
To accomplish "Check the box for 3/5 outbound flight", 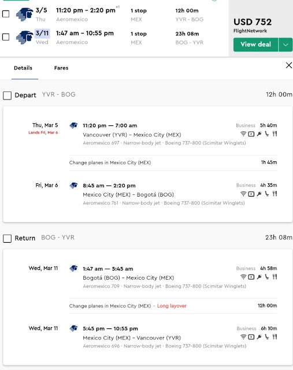I will point(6,14).
